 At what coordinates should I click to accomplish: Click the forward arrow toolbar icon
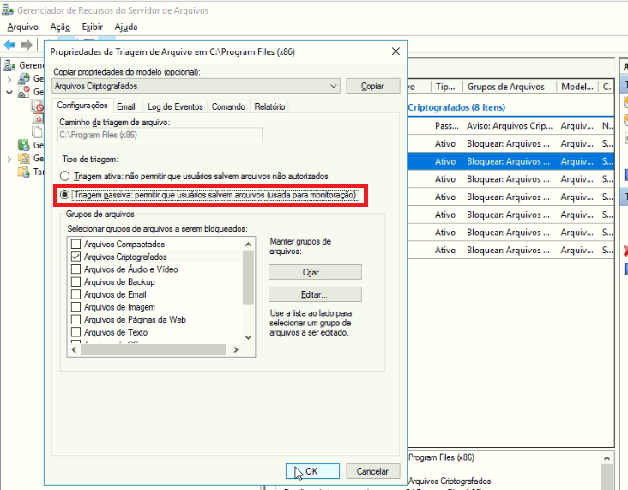click(27, 45)
